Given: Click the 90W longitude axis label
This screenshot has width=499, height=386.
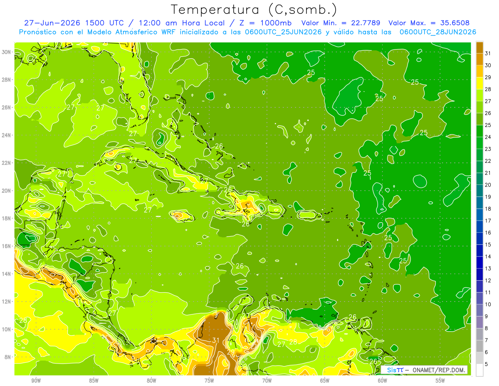Looking at the screenshot, I should coord(36,381).
